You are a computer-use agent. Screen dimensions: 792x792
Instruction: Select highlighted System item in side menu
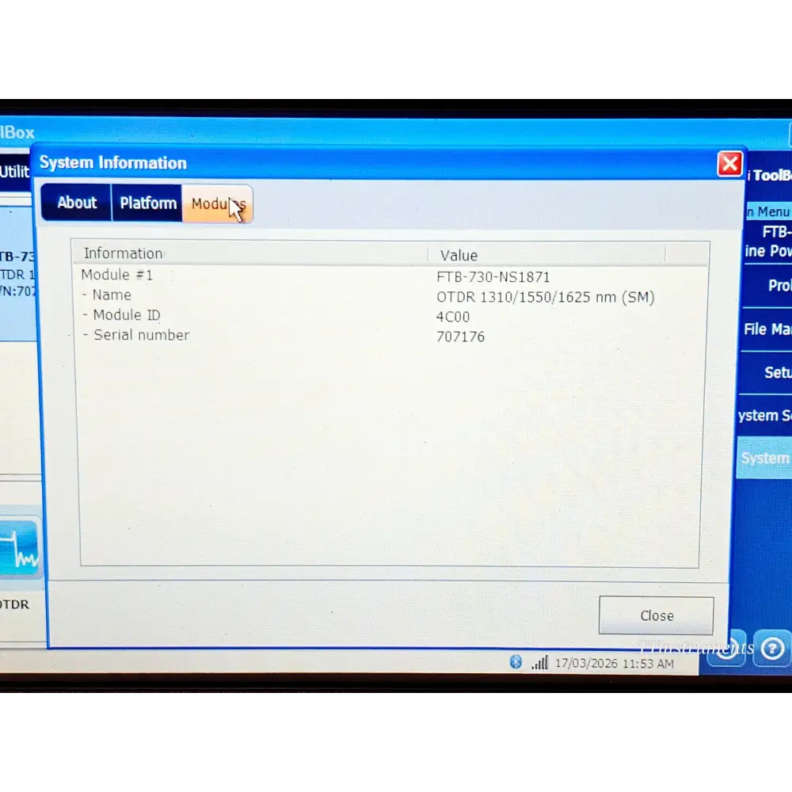[x=764, y=458]
